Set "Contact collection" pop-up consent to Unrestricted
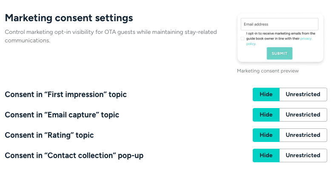 (x=303, y=156)
